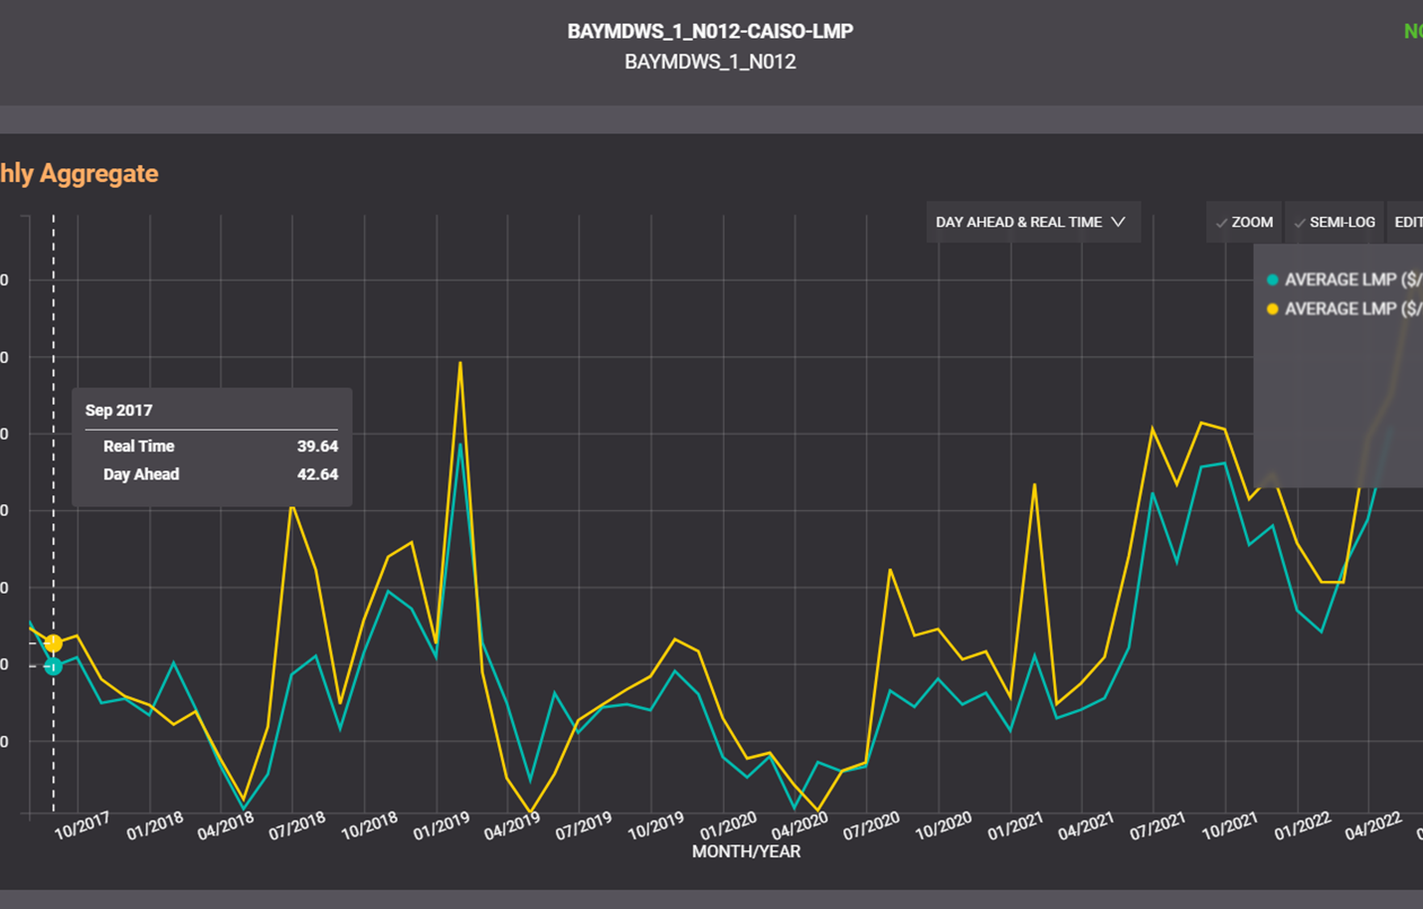Click the Monthly Aggregate section heading

80,174
